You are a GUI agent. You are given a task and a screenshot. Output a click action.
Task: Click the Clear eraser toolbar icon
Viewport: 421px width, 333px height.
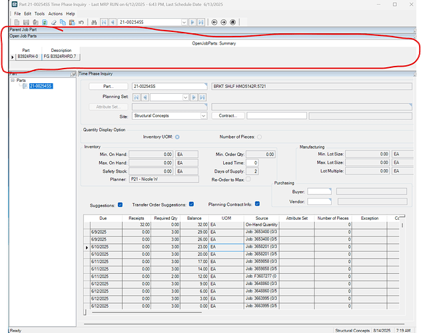click(54, 22)
